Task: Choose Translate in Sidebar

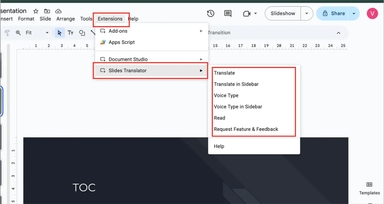Action: [x=254, y=84]
